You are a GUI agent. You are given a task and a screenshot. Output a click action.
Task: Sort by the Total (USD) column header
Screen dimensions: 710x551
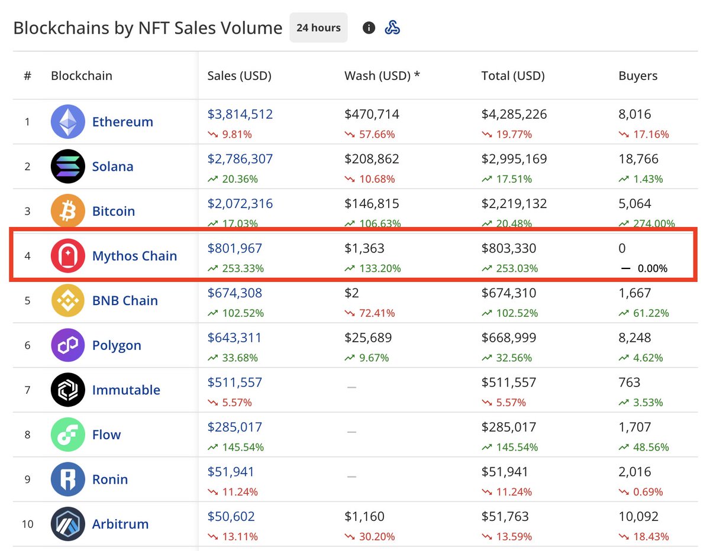pos(513,76)
